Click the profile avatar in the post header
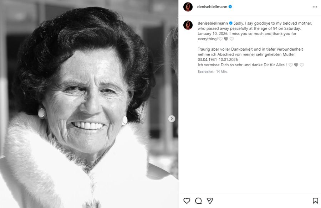This screenshot has height=208, width=321. click(x=188, y=7)
